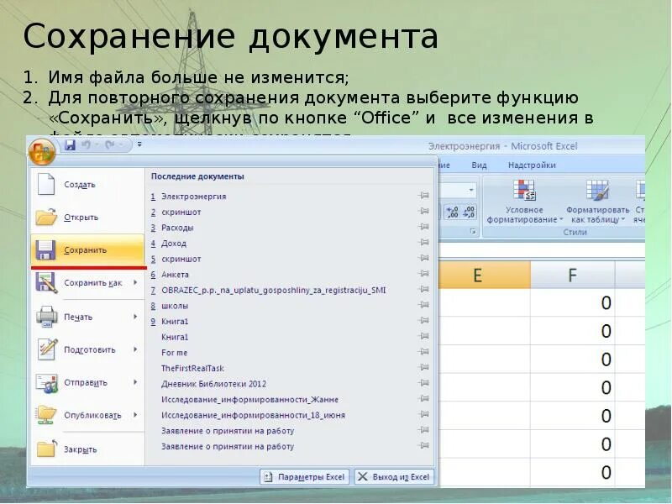This screenshot has height=504, width=672.
Task: Expand the Опубликовать submenu arrow
Action: (x=135, y=415)
